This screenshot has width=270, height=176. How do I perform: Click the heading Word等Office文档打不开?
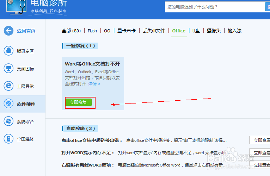[x=92, y=64]
